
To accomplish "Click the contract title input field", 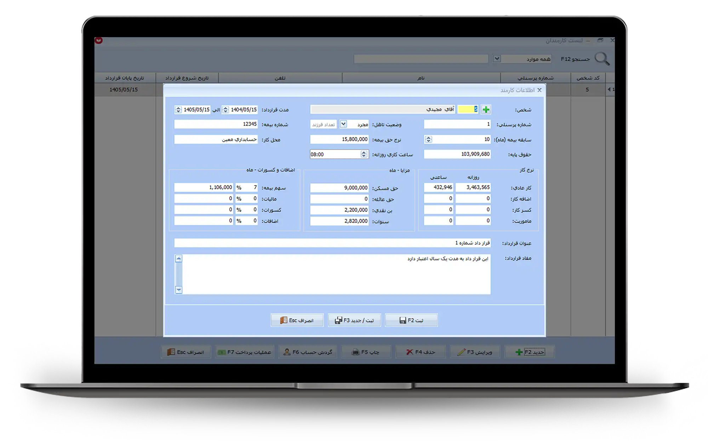I will tap(332, 243).
